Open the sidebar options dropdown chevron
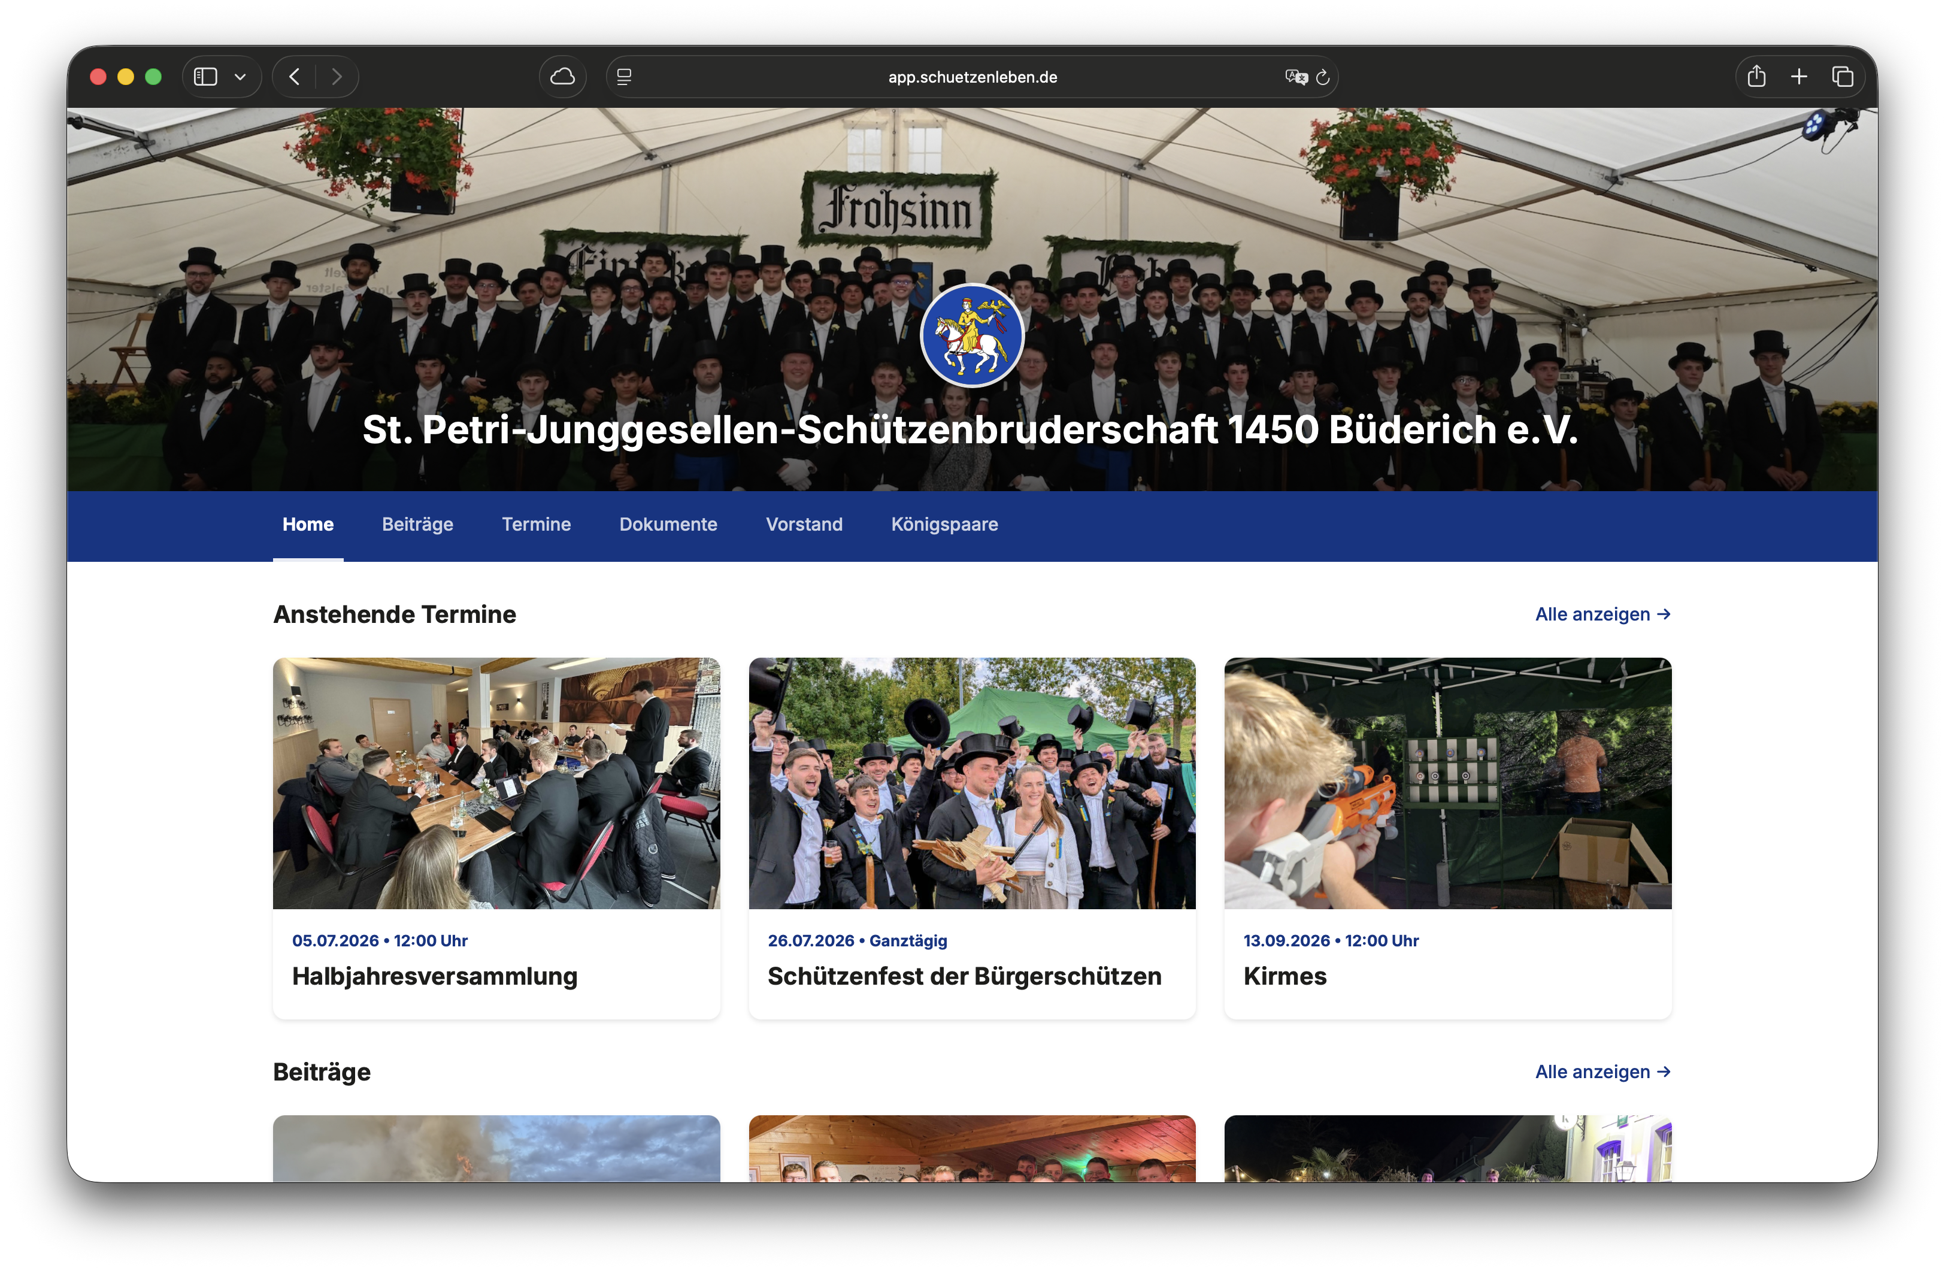Viewport: 1945px width, 1271px height. [x=240, y=77]
